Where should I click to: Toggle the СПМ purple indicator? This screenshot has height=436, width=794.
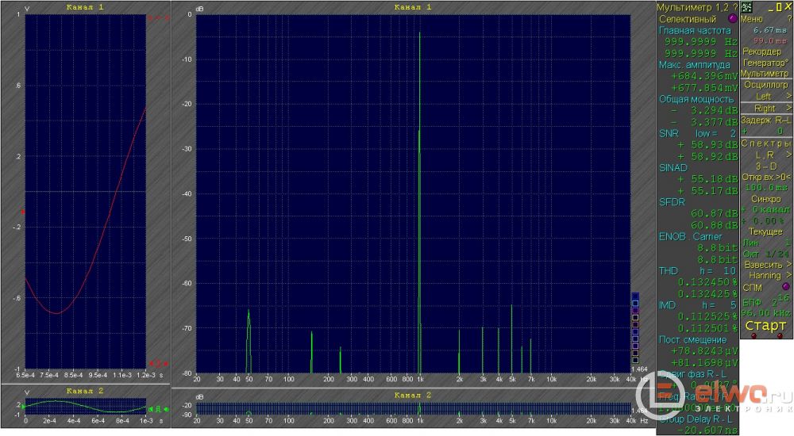(x=785, y=286)
